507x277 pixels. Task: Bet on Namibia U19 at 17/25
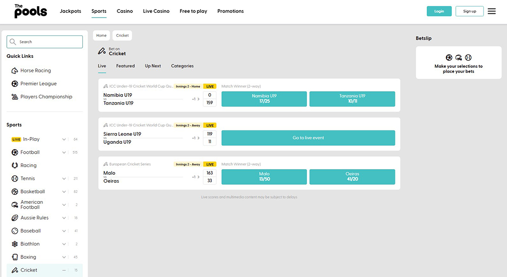264,99
